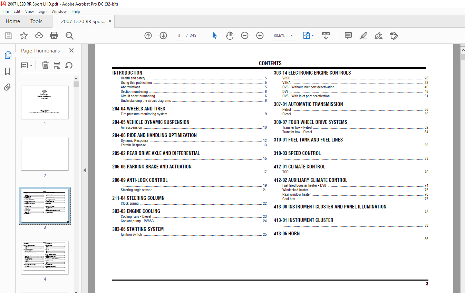Open the File menu
This screenshot has width=465, height=293.
[6, 11]
